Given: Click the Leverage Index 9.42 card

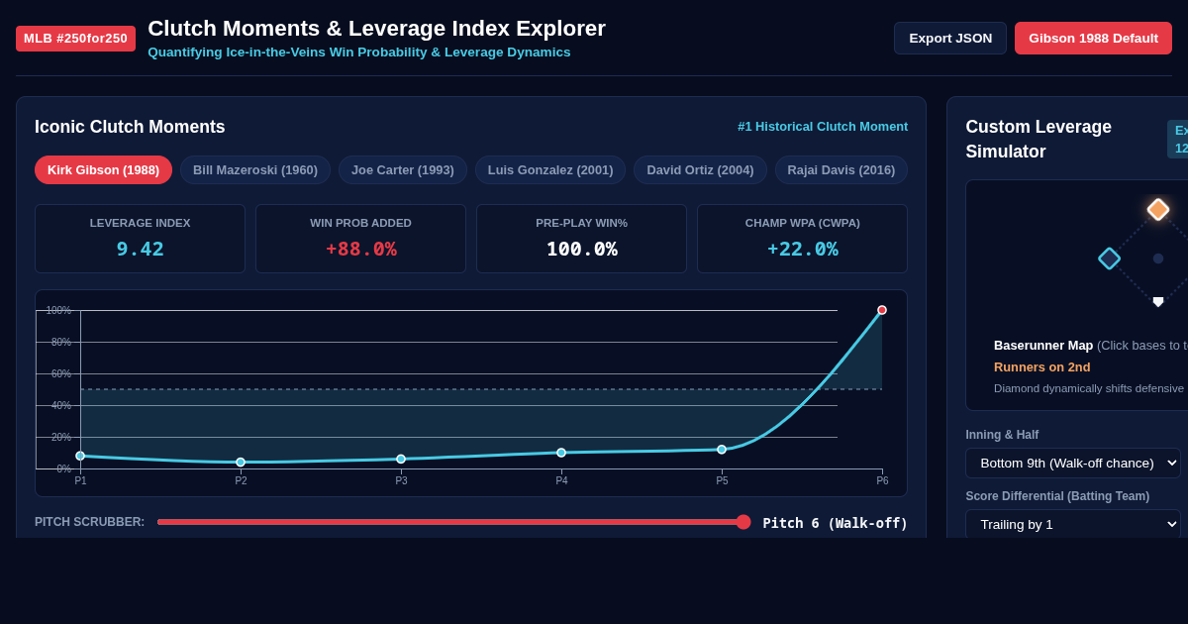Looking at the screenshot, I should (x=140, y=239).
